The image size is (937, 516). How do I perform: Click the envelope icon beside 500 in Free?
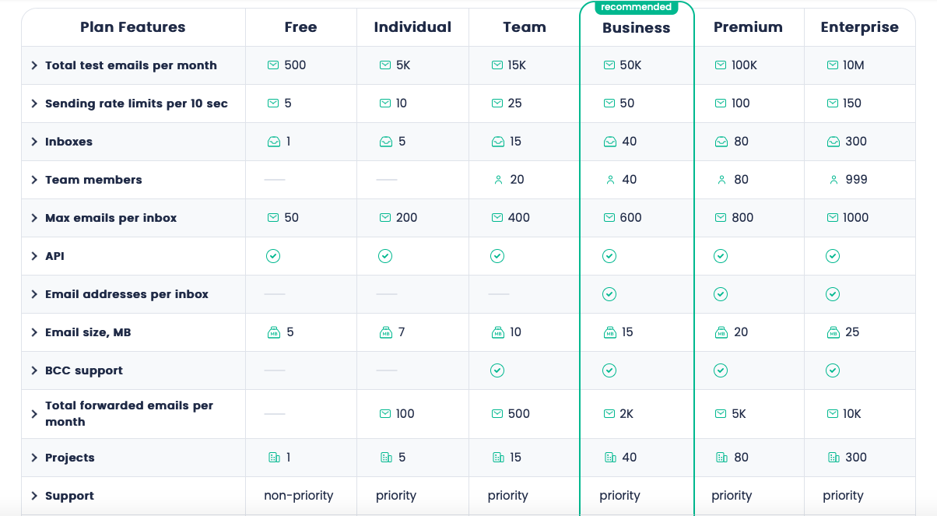[273, 65]
